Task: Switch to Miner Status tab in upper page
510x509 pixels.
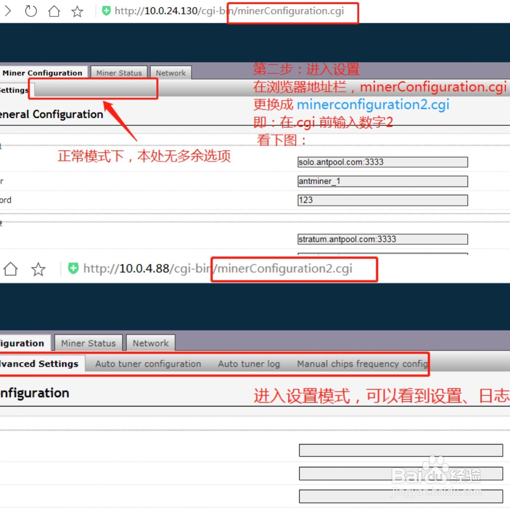Action: (x=119, y=73)
